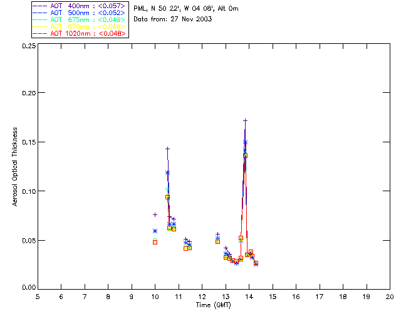This screenshot has height=321, width=401.
Task: Select the AOT 1020nm legend entry
Action: tap(80, 33)
